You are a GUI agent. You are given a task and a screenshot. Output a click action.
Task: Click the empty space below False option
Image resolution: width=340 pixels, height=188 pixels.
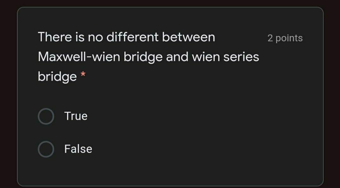pyautogui.click(x=170, y=171)
